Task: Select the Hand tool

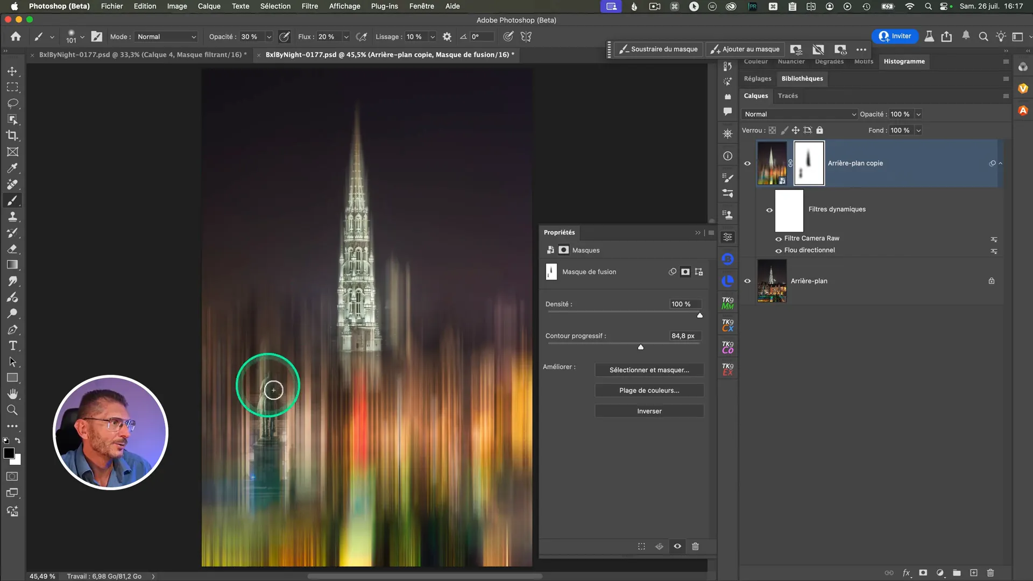Action: point(12,394)
